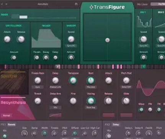165x139 pixels.
Task: Click the TransFigure logo
Action: coord(107,7)
